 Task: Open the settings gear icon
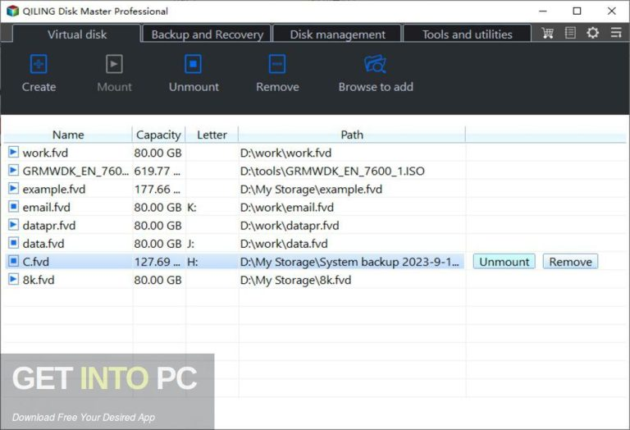click(592, 33)
